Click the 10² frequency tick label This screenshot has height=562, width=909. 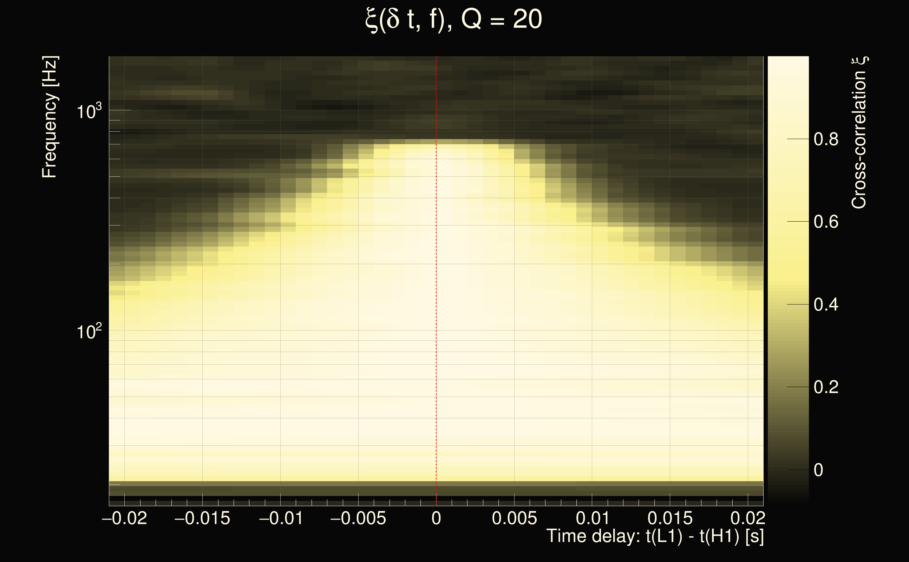point(89,331)
